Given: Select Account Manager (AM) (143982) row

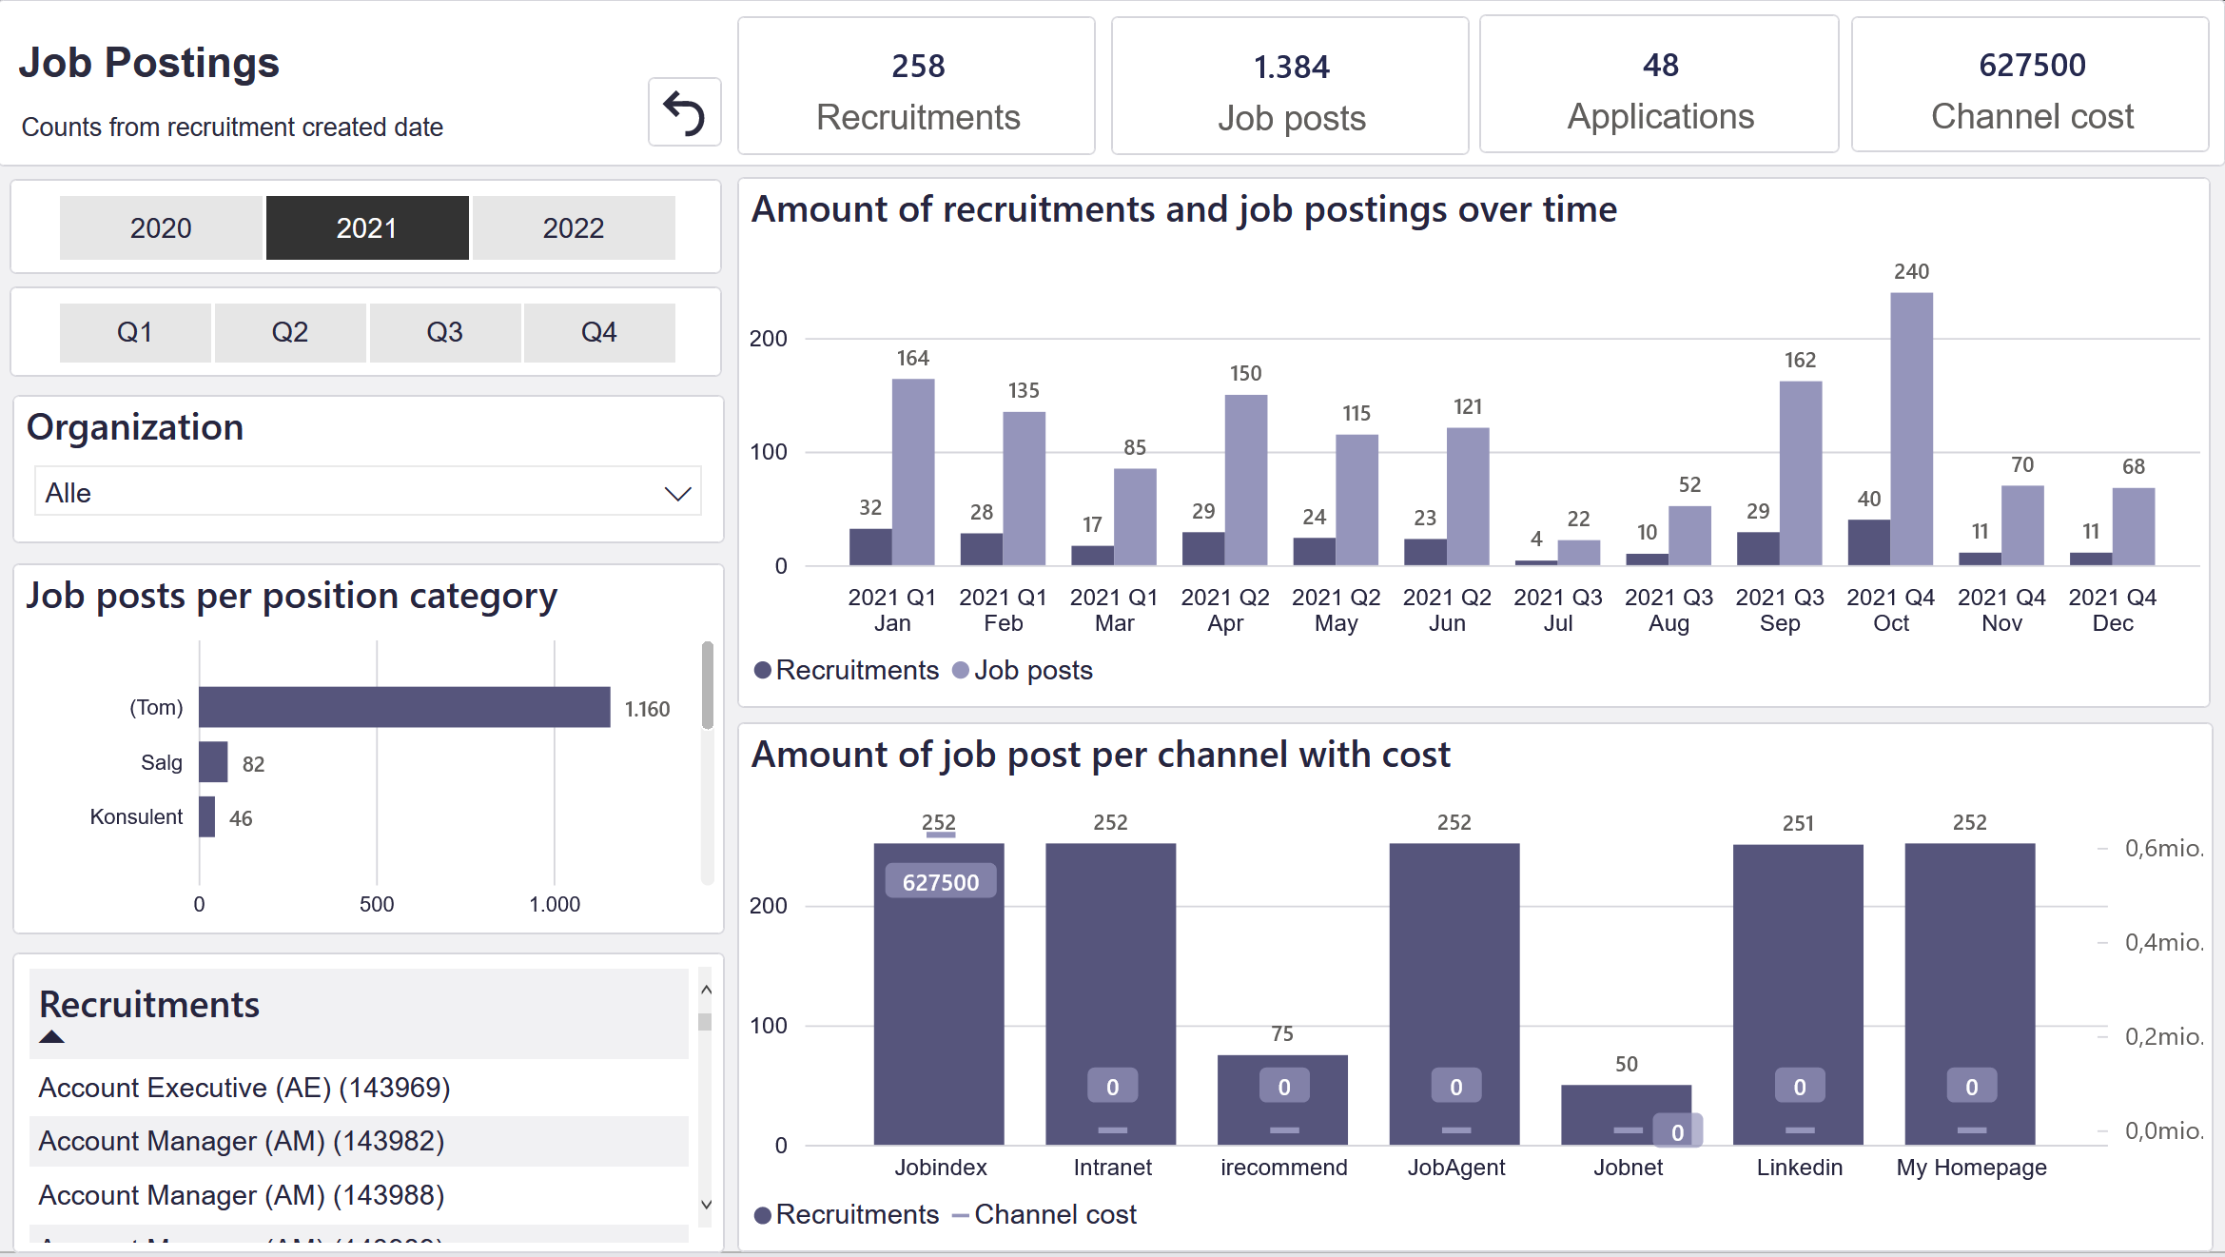Looking at the screenshot, I should tap(359, 1141).
